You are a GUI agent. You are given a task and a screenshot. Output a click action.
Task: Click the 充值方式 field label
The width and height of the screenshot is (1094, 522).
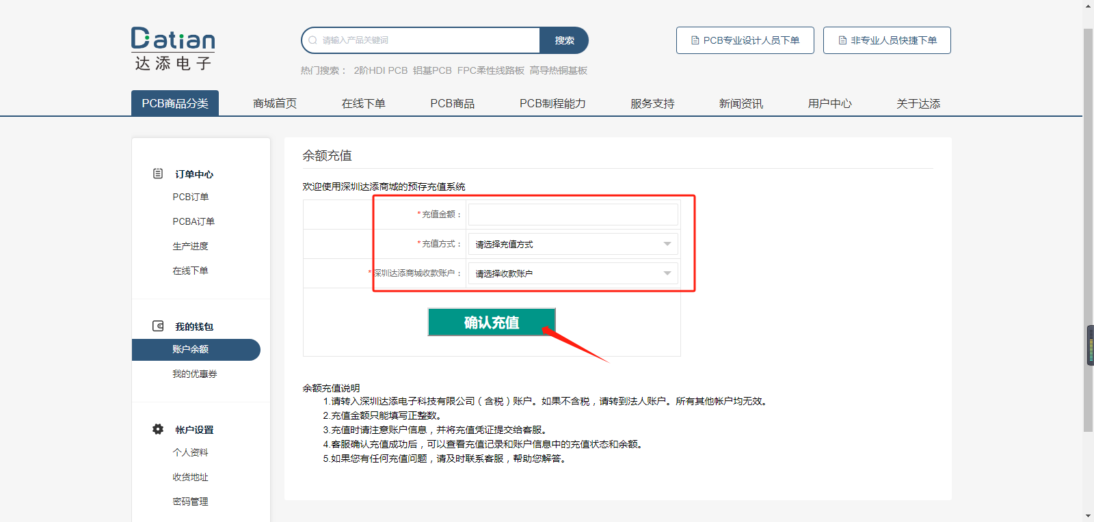click(x=440, y=244)
